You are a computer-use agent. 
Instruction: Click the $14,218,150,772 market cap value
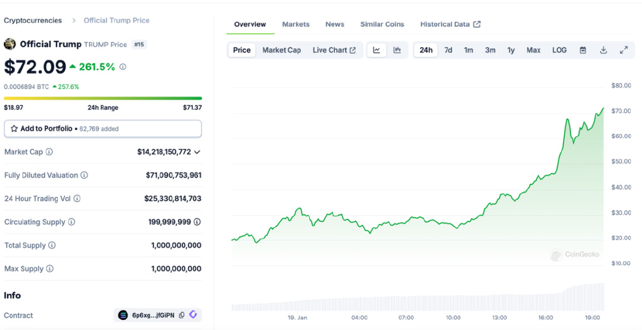point(164,152)
